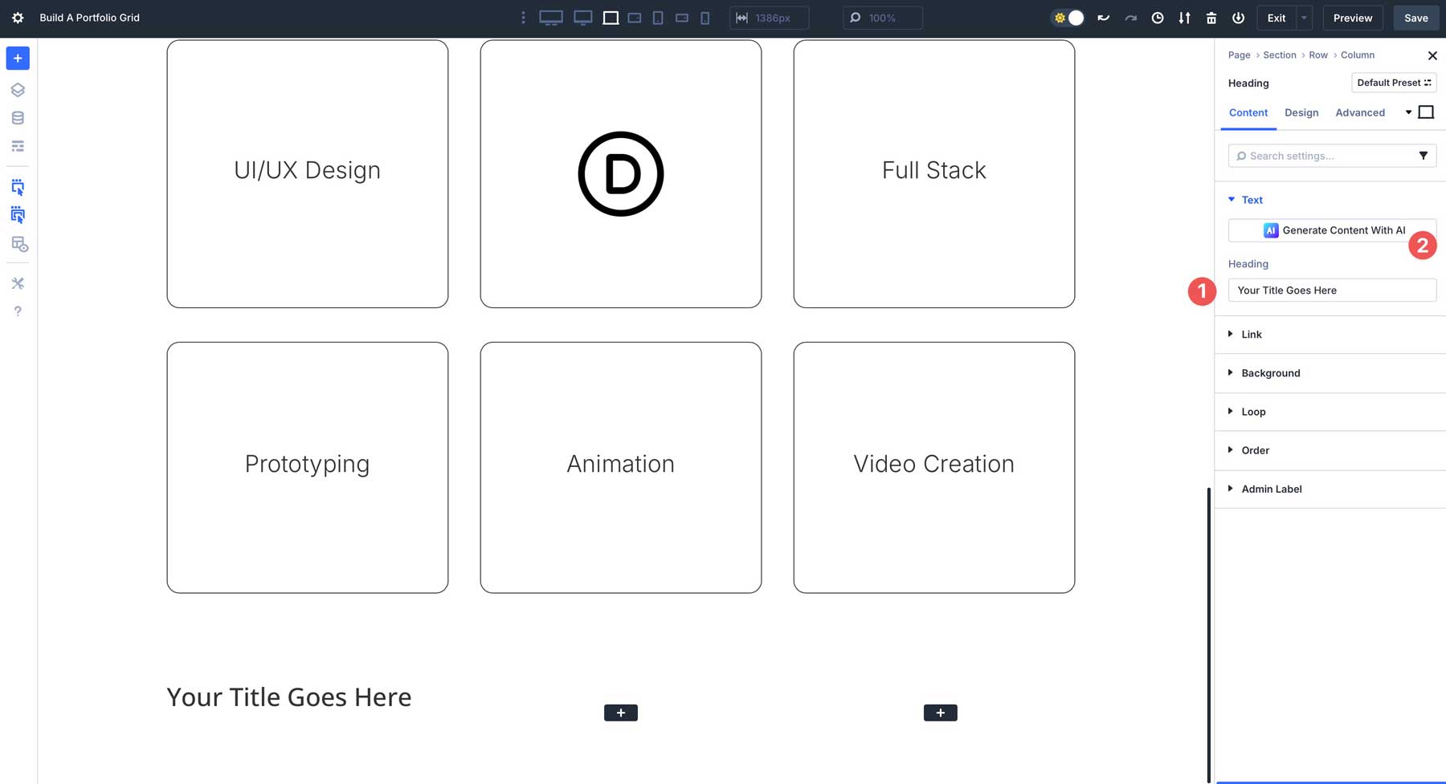This screenshot has height=784, width=1446.
Task: Enable hover edit mode in sidebar
Action: click(x=18, y=214)
